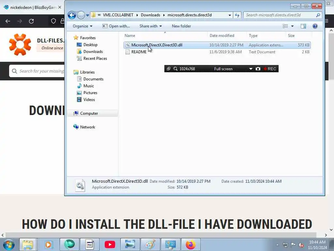Open Recent Places

(x=95, y=58)
